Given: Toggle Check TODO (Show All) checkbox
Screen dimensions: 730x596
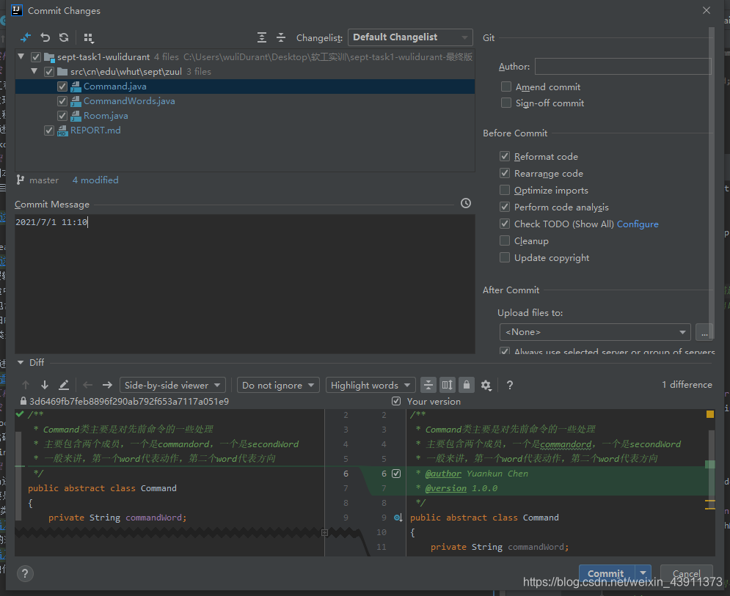Looking at the screenshot, I should [505, 224].
